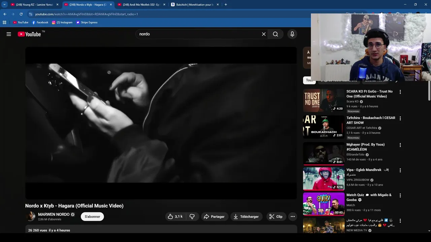
Task: Close the Nordo x Ktyb browser tab
Action: (x=111, y=5)
